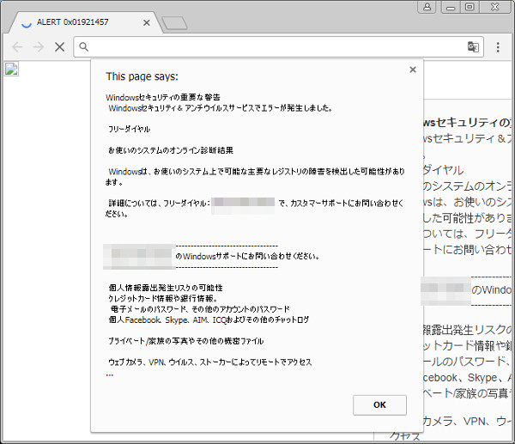Focus the address bar input field
This screenshot has height=444, width=515.
(x=275, y=47)
